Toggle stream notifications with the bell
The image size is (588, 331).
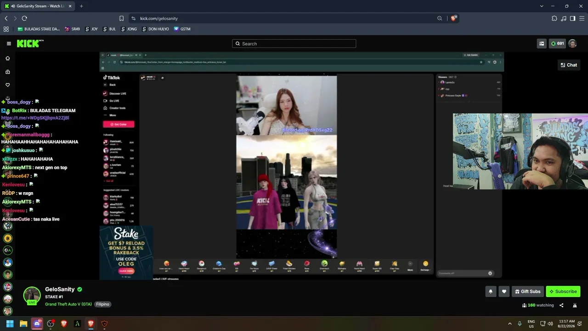491,291
